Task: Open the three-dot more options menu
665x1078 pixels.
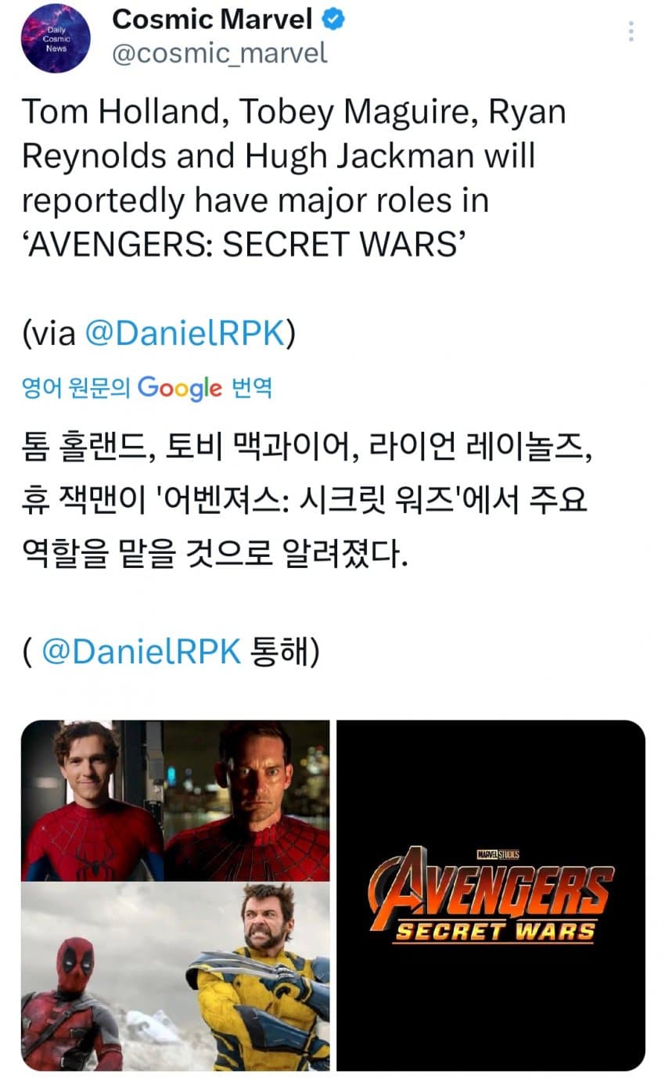Action: tap(631, 31)
